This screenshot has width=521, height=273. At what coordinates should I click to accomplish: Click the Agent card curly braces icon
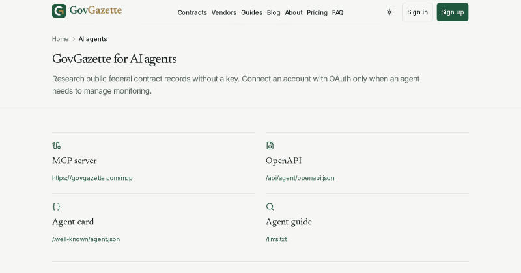coord(57,207)
